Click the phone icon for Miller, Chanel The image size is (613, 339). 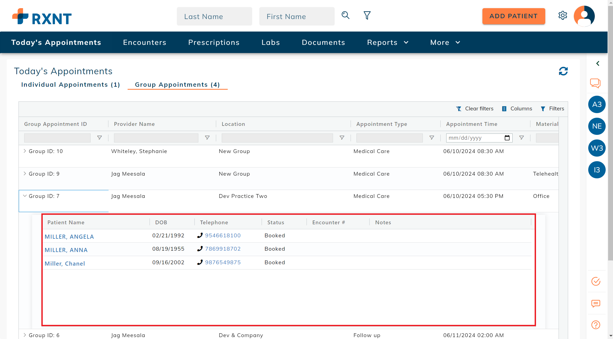tap(200, 262)
